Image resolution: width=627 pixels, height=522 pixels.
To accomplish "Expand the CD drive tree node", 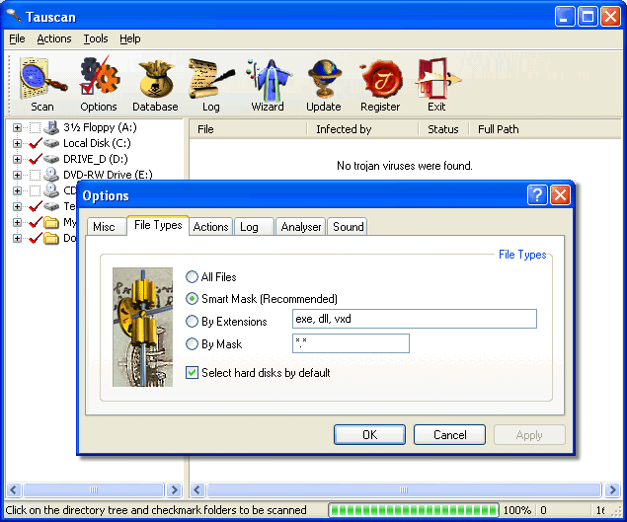I will 17,190.
